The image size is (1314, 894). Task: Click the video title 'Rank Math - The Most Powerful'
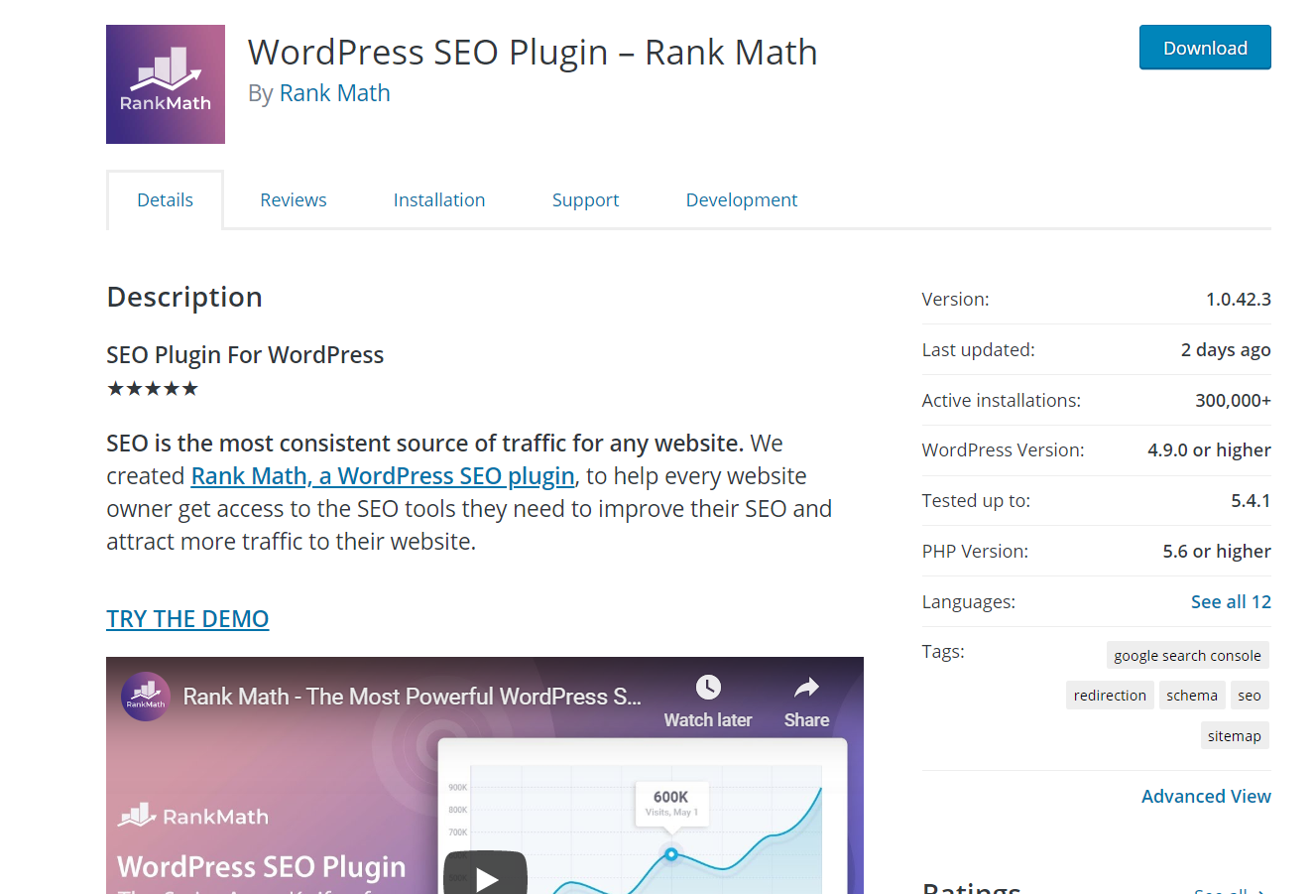click(x=412, y=697)
